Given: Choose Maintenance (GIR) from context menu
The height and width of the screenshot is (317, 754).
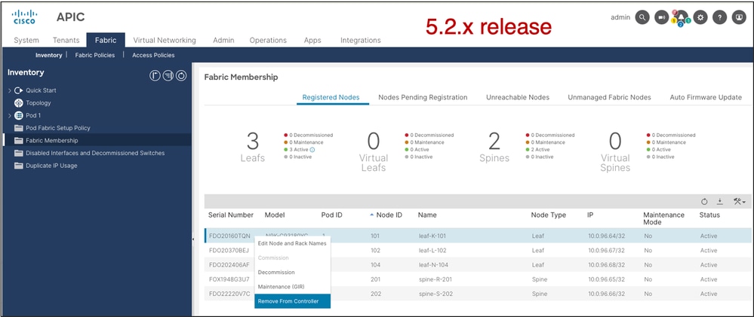Looking at the screenshot, I should [292, 286].
